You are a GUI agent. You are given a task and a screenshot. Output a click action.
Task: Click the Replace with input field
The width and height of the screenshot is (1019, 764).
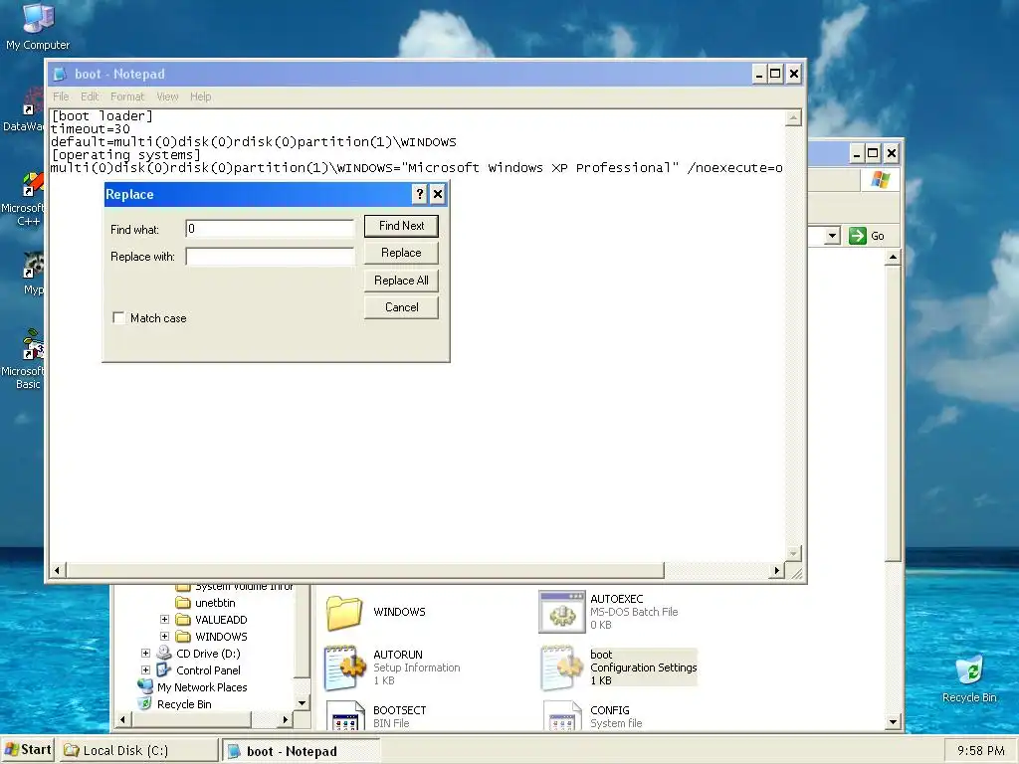[x=270, y=257]
